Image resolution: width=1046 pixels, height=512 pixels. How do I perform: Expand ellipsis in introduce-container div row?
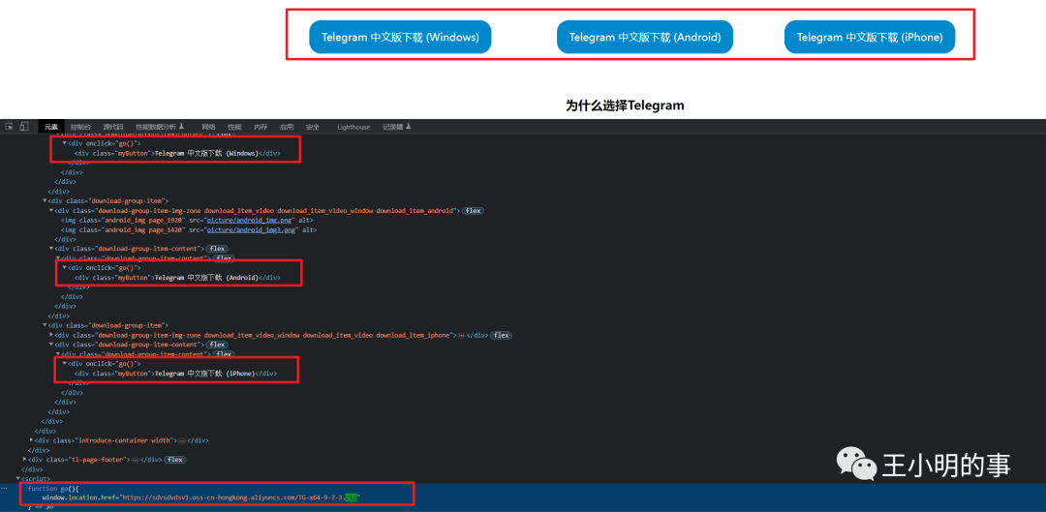point(182,440)
